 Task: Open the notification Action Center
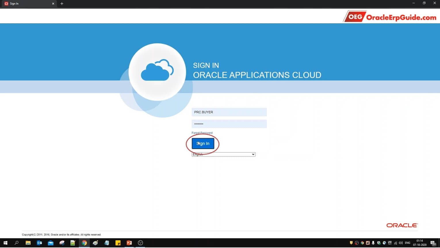(x=433, y=243)
